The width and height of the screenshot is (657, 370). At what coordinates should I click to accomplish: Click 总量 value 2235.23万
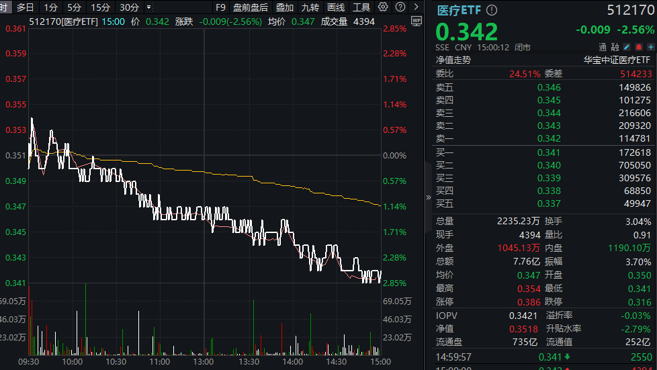[x=519, y=221]
